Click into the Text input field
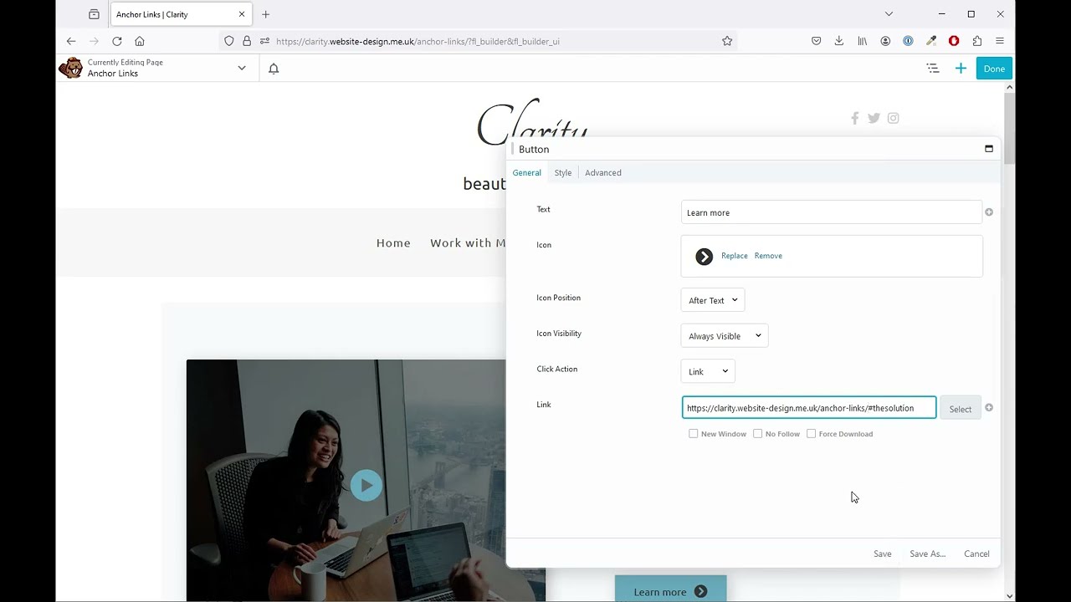The width and height of the screenshot is (1071, 602). 832,212
